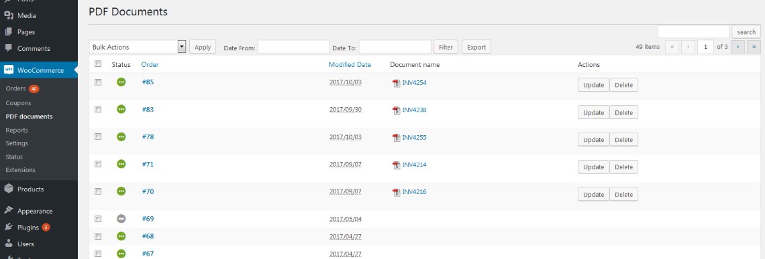Open the INV4255 document link
This screenshot has width=765, height=259.
click(414, 138)
